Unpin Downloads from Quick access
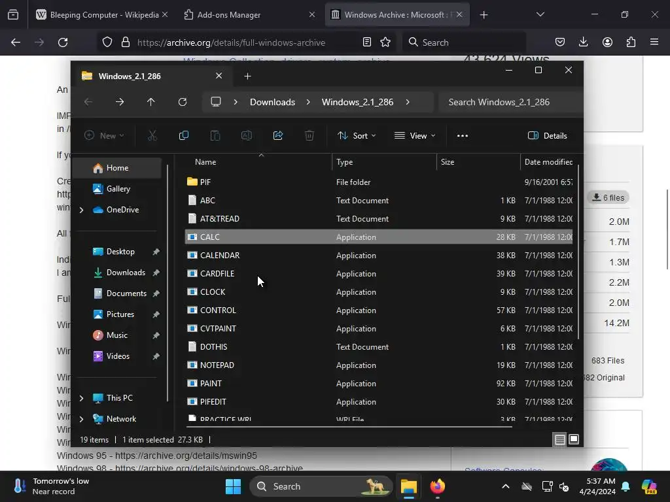This screenshot has width=670, height=502. (x=156, y=273)
